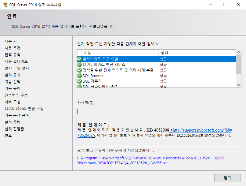The width and height of the screenshot is (246, 186).
Task: Click the feature list scroll up arrow
Action: [x=238, y=52]
